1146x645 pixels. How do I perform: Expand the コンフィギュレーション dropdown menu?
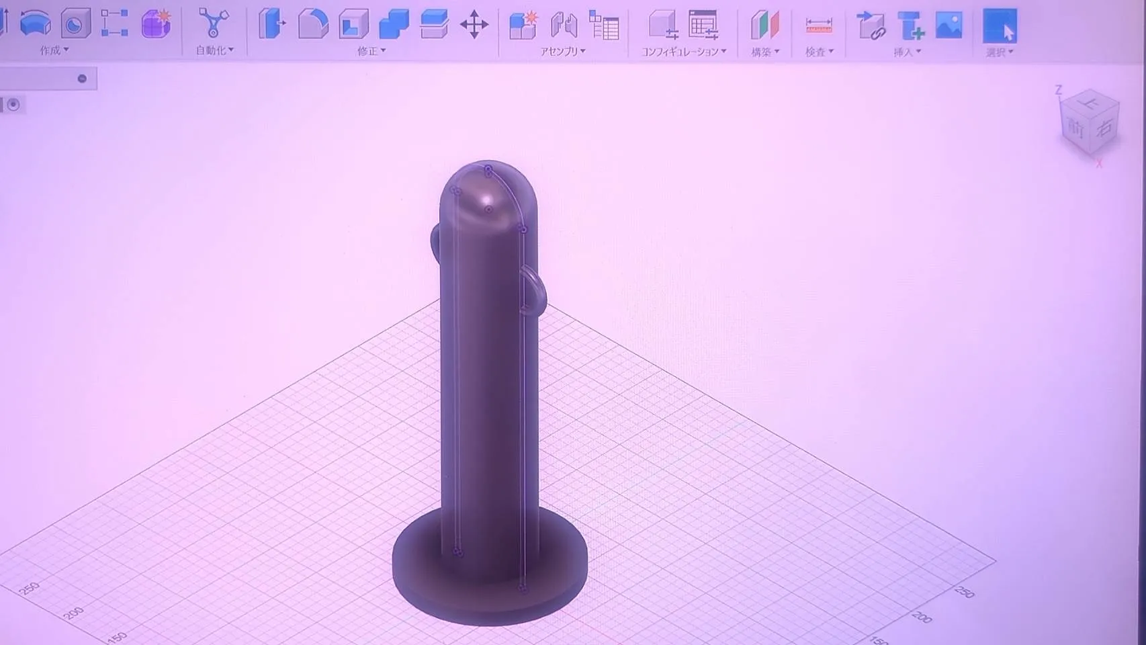684,52
